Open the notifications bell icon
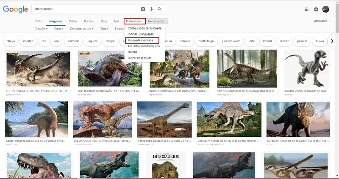 coord(316,9)
